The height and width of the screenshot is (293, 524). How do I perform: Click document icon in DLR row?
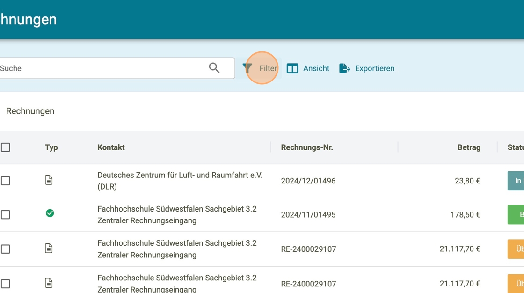49,180
